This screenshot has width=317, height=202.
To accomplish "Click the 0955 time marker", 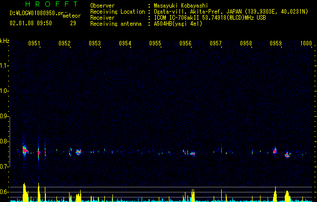I will click(x=155, y=43).
